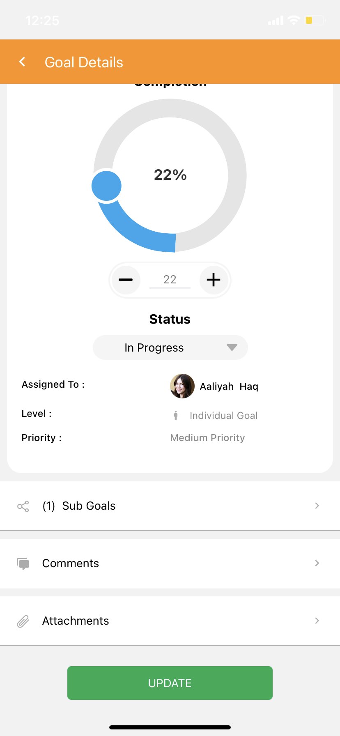Expand Attachments using its chevron
This screenshot has width=340, height=736.
317,621
